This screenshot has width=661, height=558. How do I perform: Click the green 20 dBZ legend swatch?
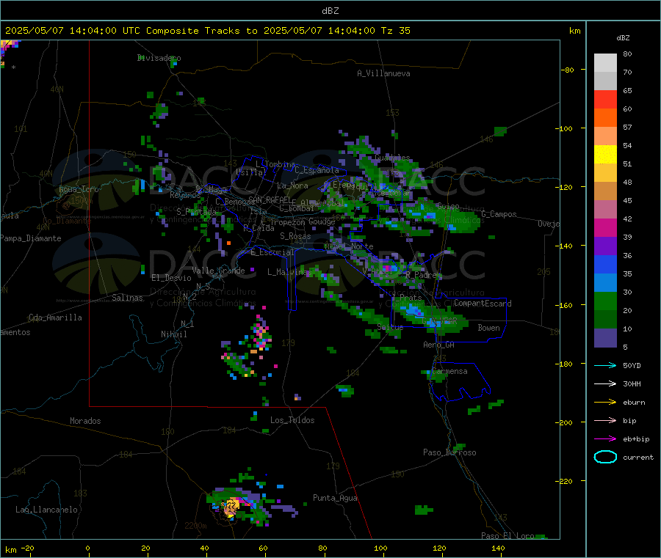pos(605,301)
